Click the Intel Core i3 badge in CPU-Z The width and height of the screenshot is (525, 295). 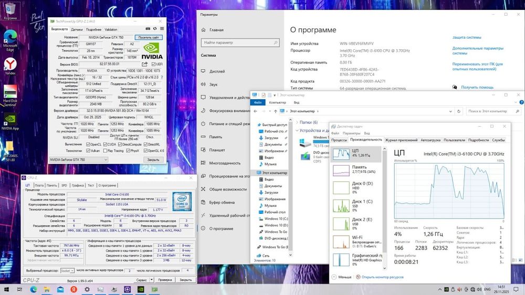[x=182, y=201]
